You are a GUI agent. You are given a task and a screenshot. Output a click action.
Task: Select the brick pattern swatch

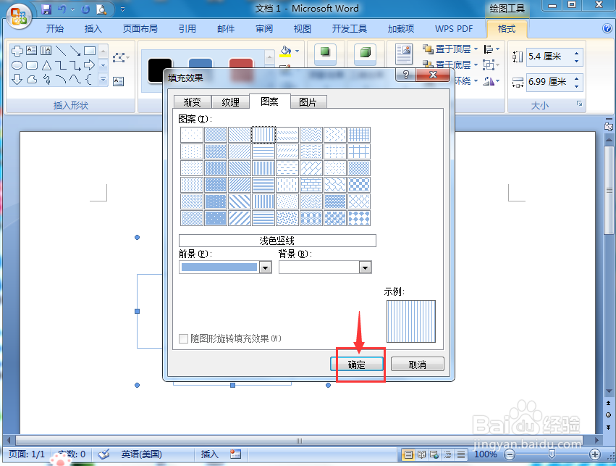(311, 185)
